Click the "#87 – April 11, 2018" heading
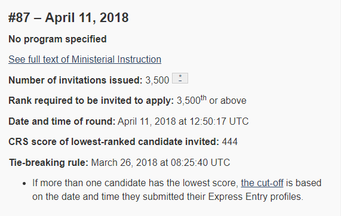341x216 pixels. click(69, 17)
